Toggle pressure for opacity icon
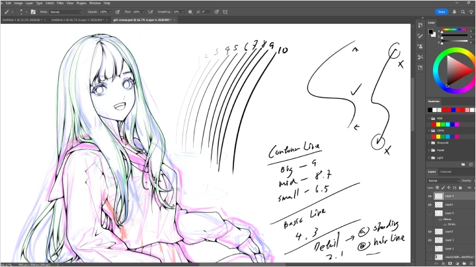 118,12
